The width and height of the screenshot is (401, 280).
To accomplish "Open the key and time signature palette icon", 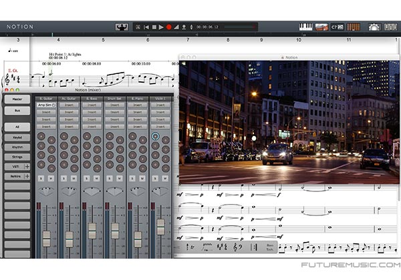I will [x=222, y=247].
